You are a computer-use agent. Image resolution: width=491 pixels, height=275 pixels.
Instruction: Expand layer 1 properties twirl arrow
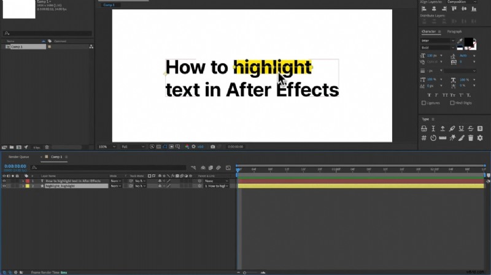coord(23,181)
